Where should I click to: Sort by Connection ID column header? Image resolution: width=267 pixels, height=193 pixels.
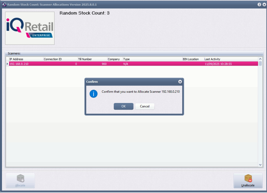point(60,59)
